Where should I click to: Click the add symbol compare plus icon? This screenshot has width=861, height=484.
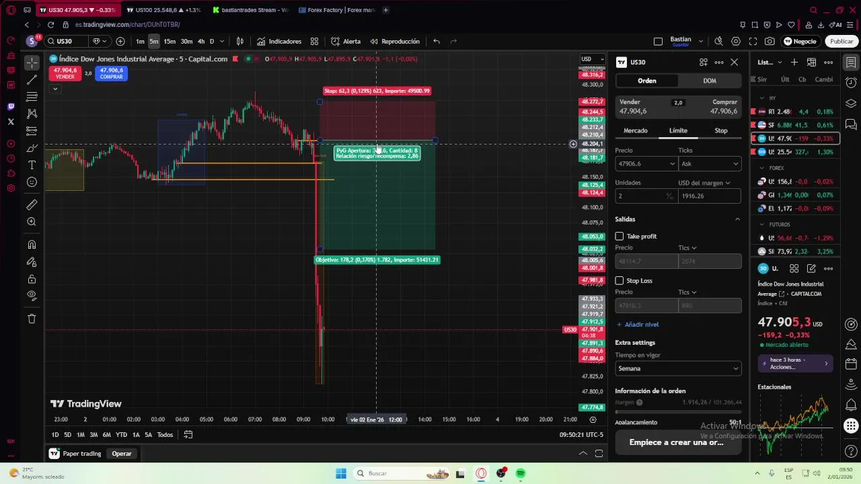tap(120, 42)
